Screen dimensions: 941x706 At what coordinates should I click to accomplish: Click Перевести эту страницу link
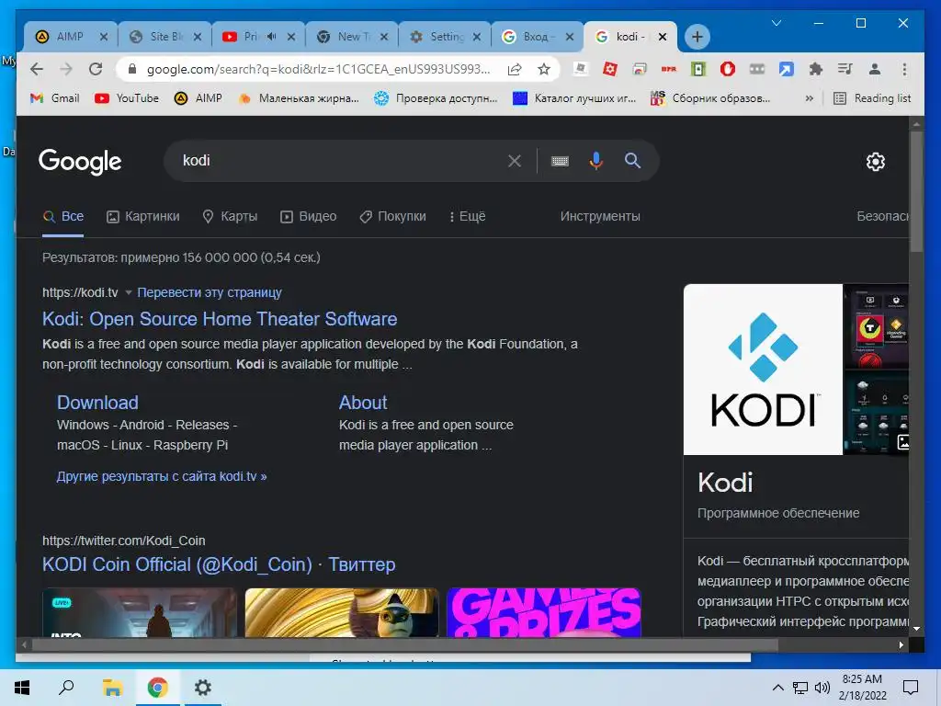coord(210,292)
